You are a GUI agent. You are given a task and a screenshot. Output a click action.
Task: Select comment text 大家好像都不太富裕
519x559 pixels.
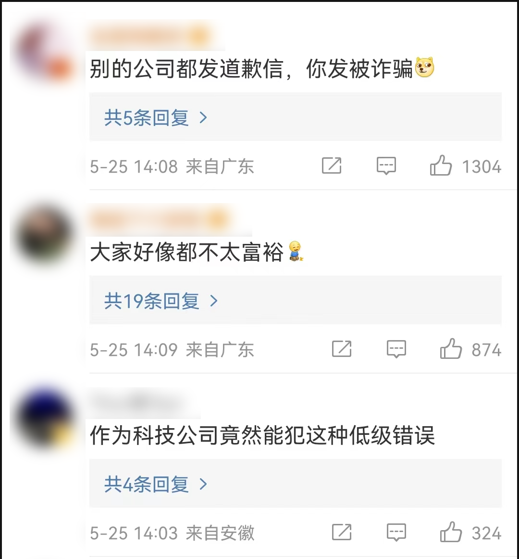[186, 252]
